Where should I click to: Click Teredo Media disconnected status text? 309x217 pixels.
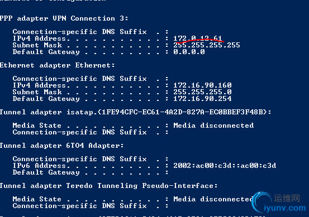pyautogui.click(x=213, y=199)
